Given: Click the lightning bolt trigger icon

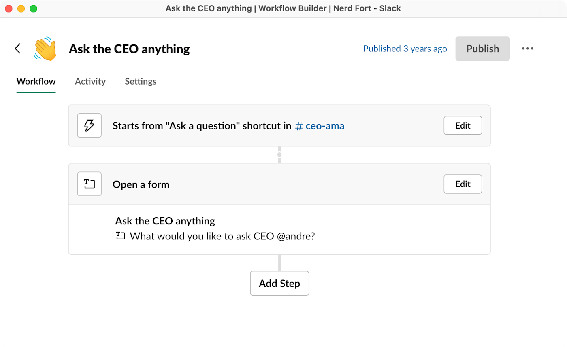Looking at the screenshot, I should 89,126.
